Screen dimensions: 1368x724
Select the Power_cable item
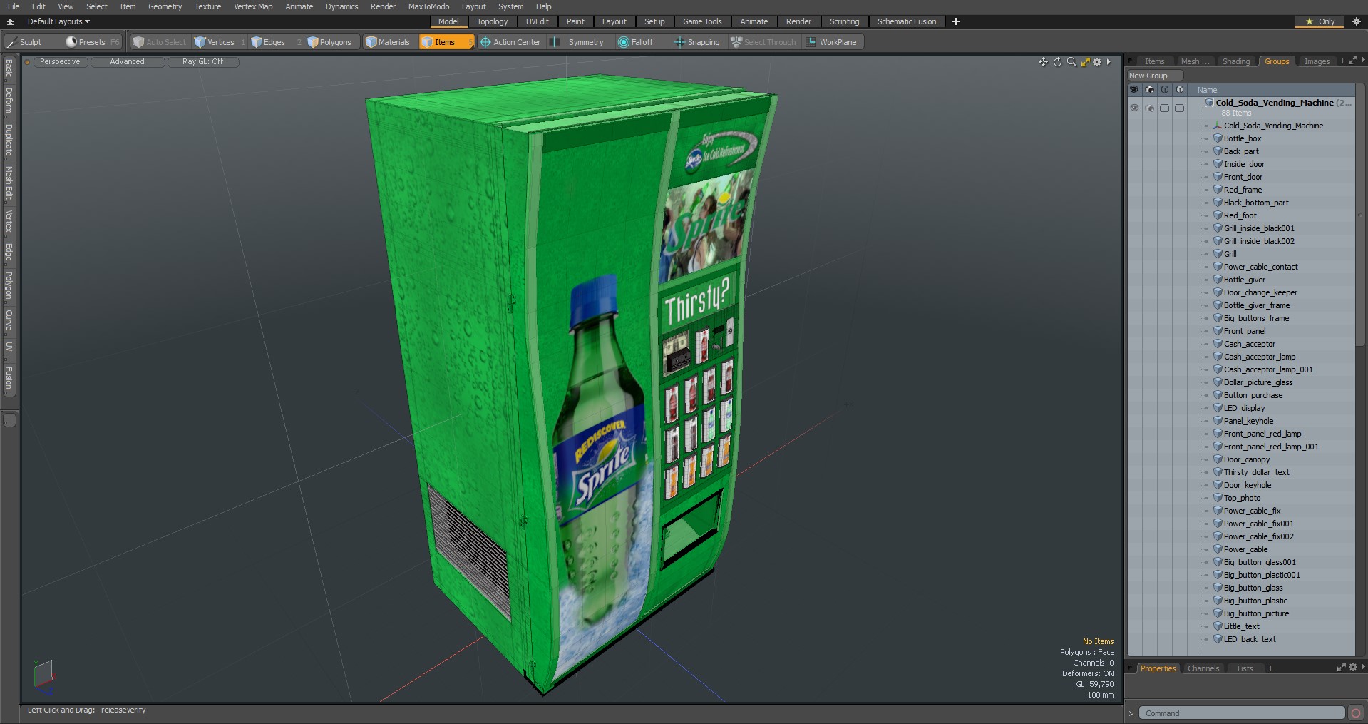pyautogui.click(x=1245, y=549)
